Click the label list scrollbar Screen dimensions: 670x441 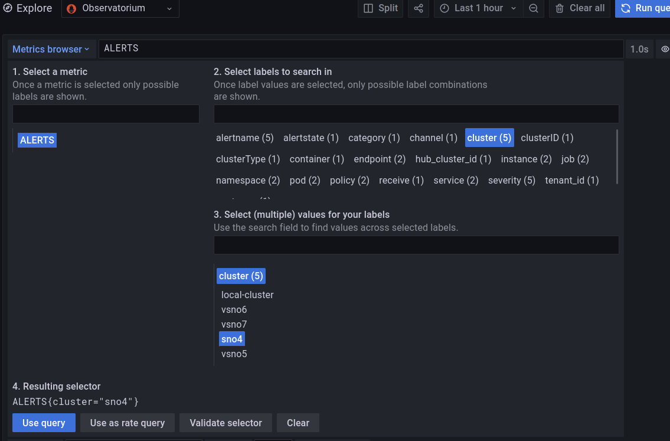[x=617, y=156]
